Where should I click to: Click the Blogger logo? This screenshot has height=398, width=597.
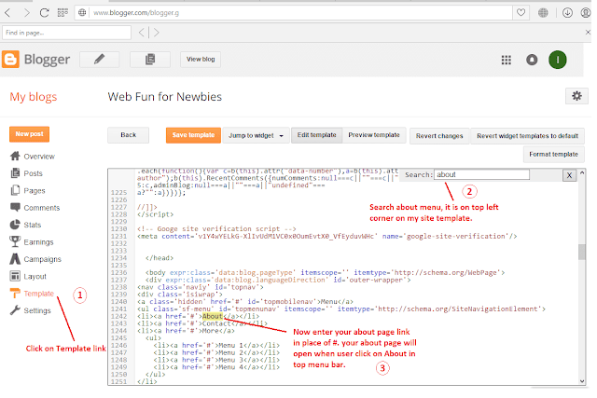click(36, 60)
